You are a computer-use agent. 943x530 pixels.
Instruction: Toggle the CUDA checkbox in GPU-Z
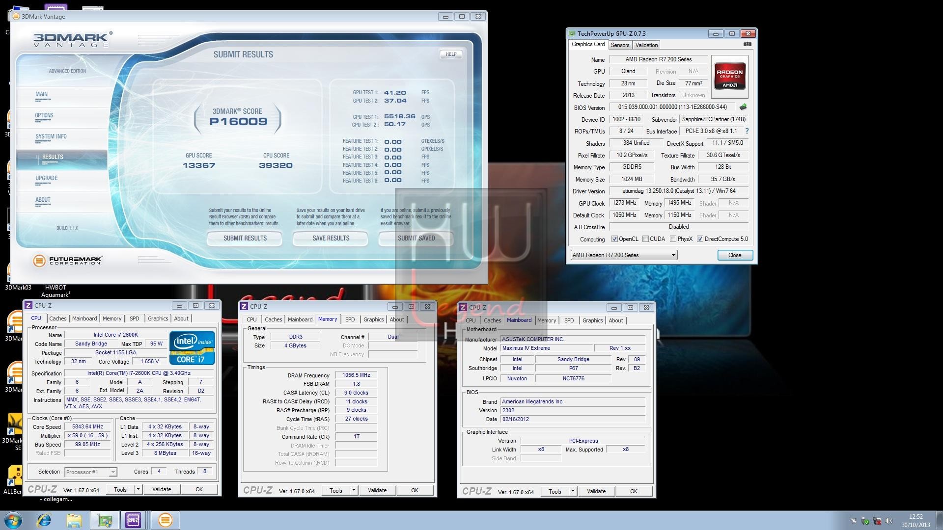click(x=645, y=239)
